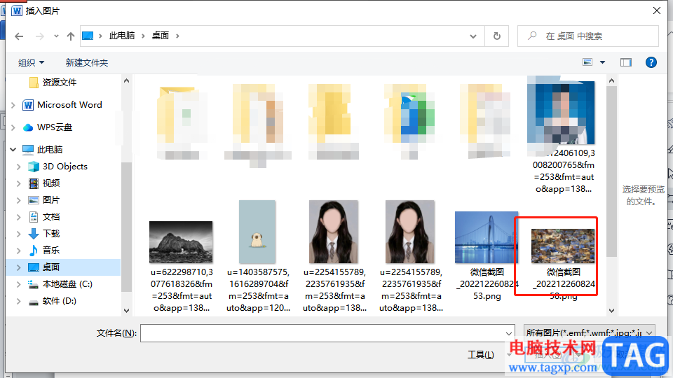This screenshot has height=378, width=673.
Task: Collapse the 此电脑 tree node
Action: (x=13, y=150)
